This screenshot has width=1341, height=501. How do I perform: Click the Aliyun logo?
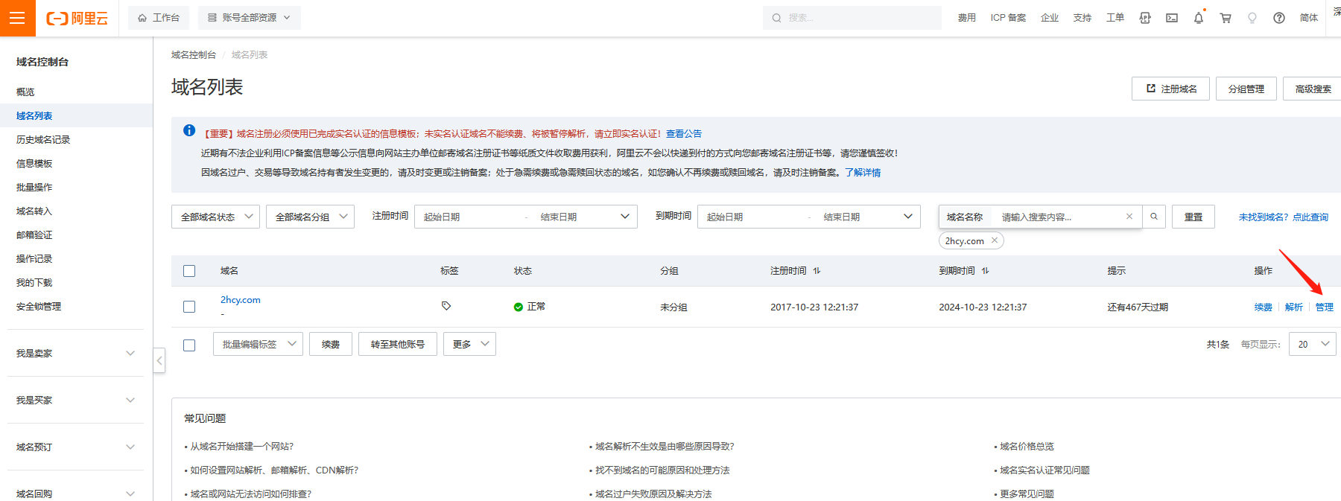coord(77,19)
